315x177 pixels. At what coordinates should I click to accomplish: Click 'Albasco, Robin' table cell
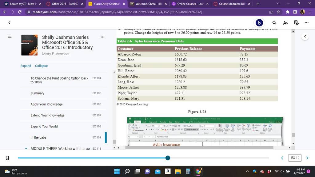coord(129,54)
